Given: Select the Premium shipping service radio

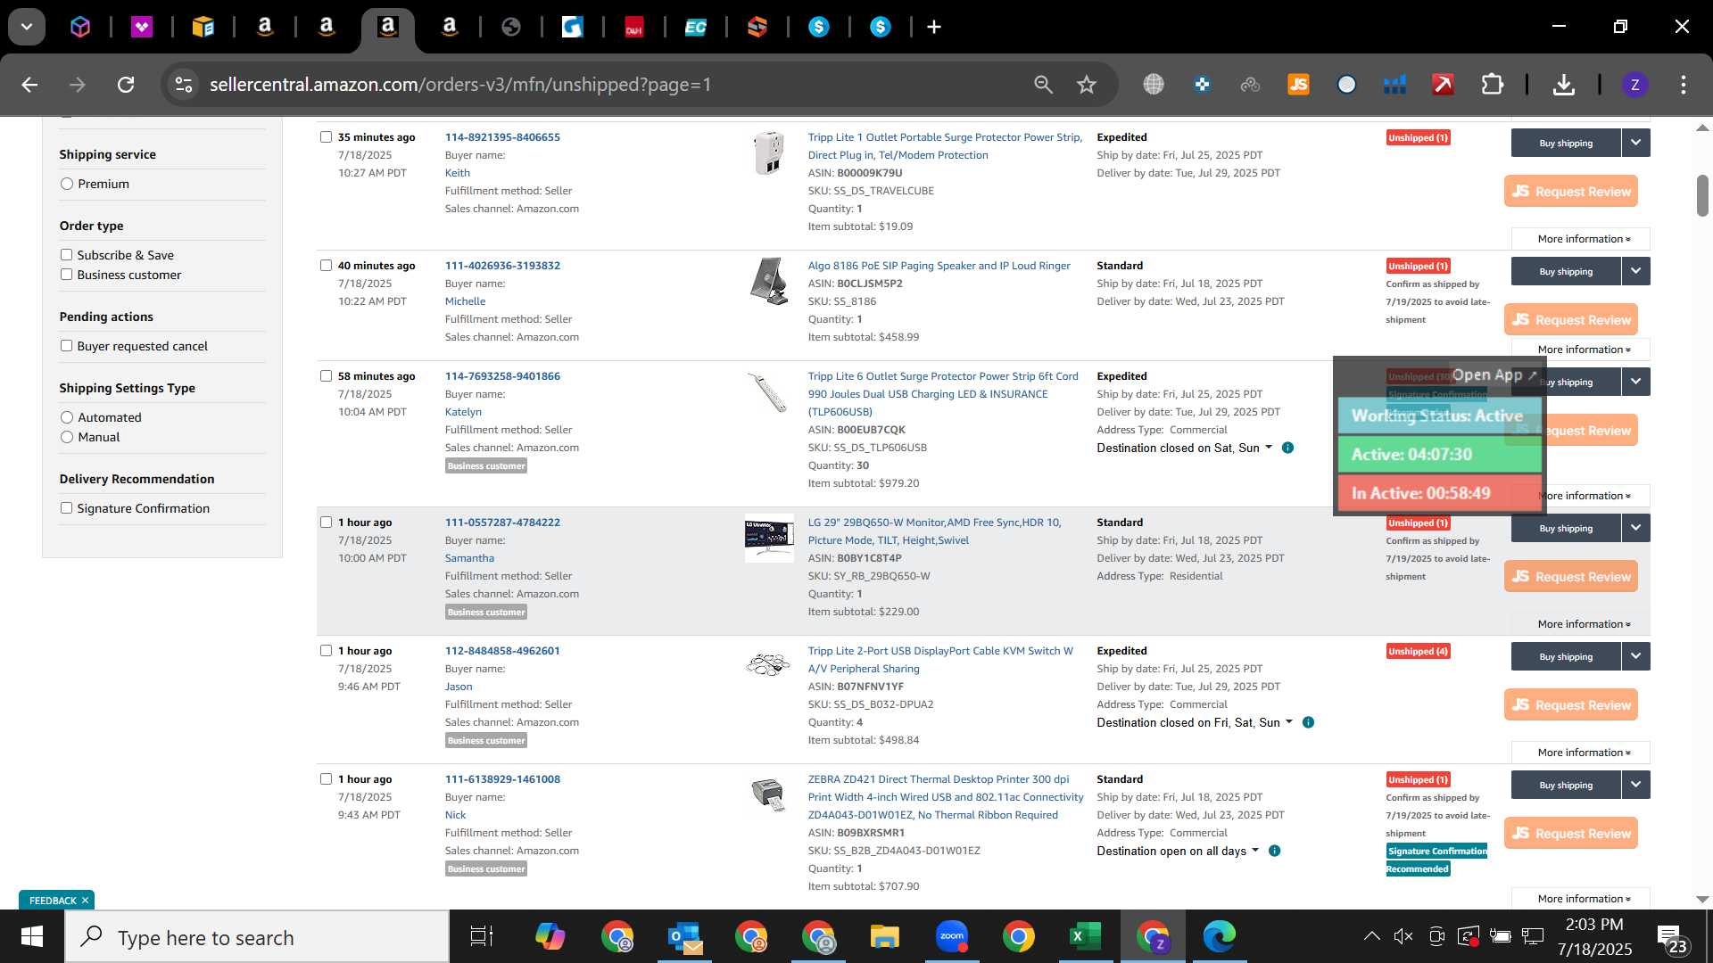Looking at the screenshot, I should (67, 184).
